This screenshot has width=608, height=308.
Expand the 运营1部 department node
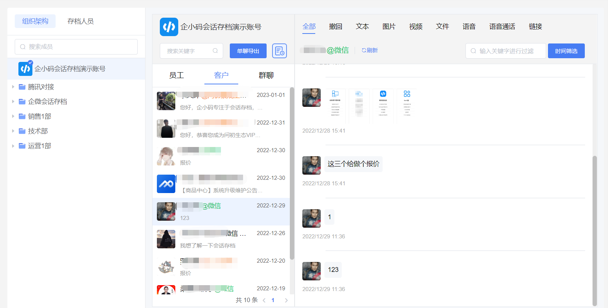(x=13, y=146)
